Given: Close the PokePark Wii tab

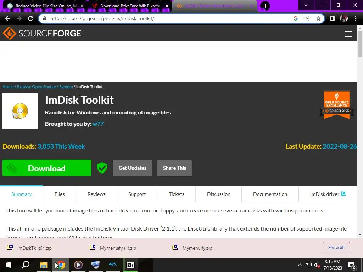Looking at the screenshot, I should (x=167, y=6).
